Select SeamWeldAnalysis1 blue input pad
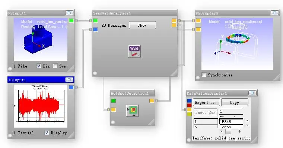The width and height of the screenshot is (283, 148). point(95,30)
